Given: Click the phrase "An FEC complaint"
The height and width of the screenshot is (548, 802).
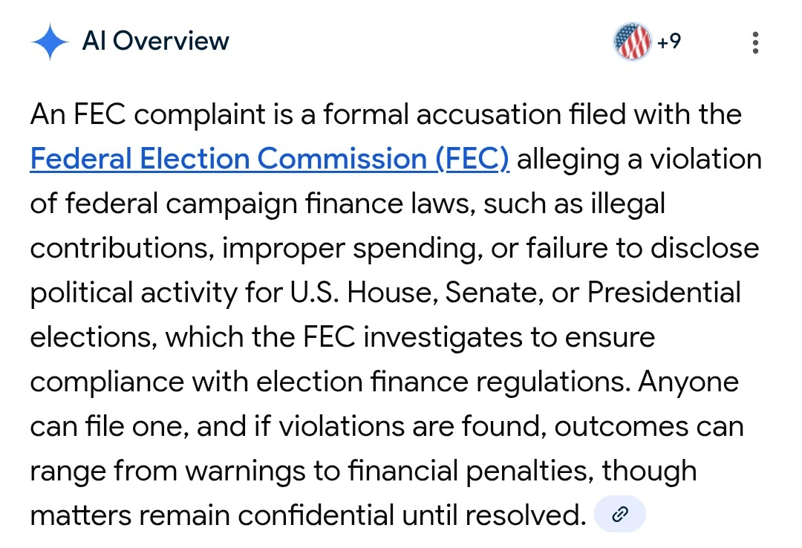Looking at the screenshot, I should [147, 115].
